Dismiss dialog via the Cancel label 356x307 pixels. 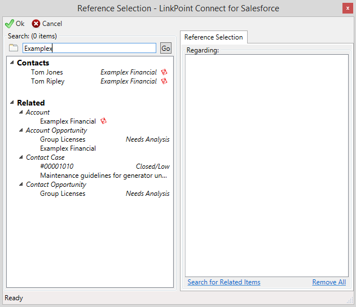pyautogui.click(x=52, y=24)
